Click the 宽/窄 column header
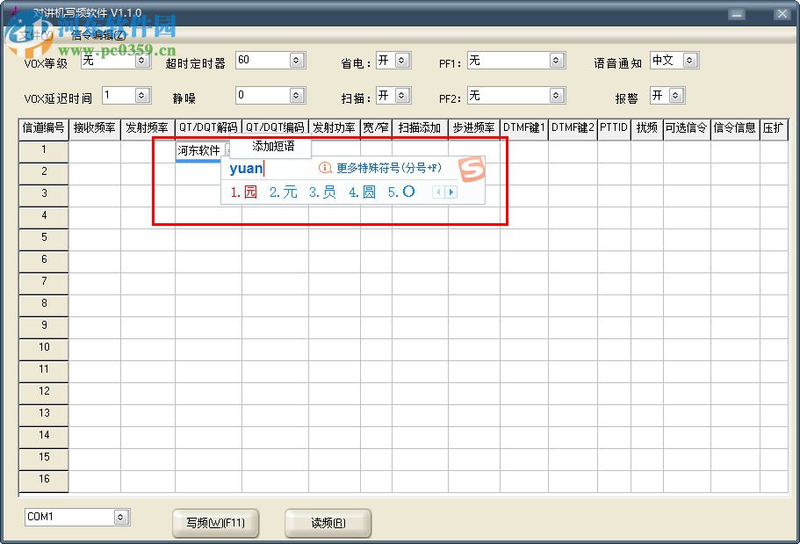This screenshot has width=800, height=544. pos(376,128)
